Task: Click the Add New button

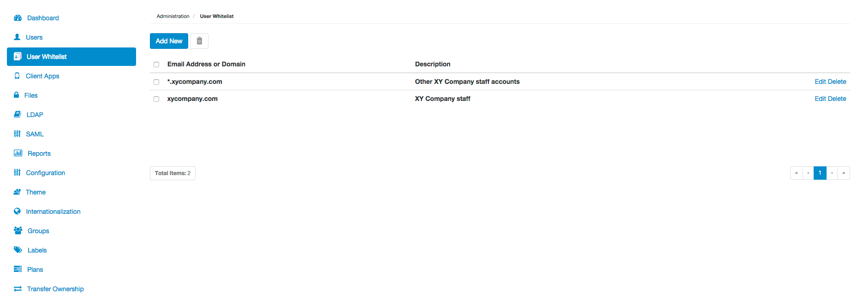Action: coord(169,41)
